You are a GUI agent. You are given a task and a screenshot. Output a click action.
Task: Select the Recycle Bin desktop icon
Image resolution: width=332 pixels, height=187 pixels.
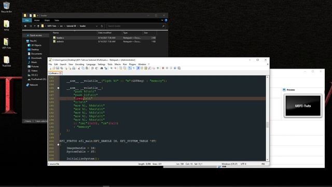tap(6, 7)
